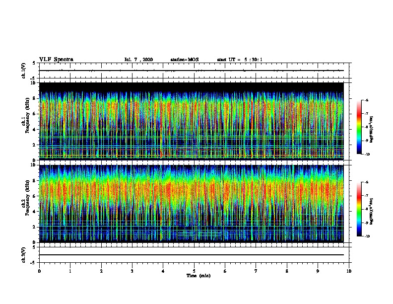
Task: Click the '-6' label on ch.1 color scale
Action: (x=366, y=100)
